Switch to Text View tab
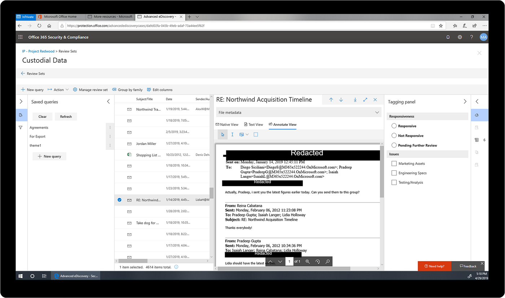This screenshot has width=505, height=298. click(x=254, y=124)
